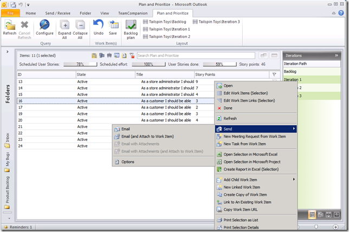Load the Tailspin Toys\Iteration 3 layout

point(216,22)
